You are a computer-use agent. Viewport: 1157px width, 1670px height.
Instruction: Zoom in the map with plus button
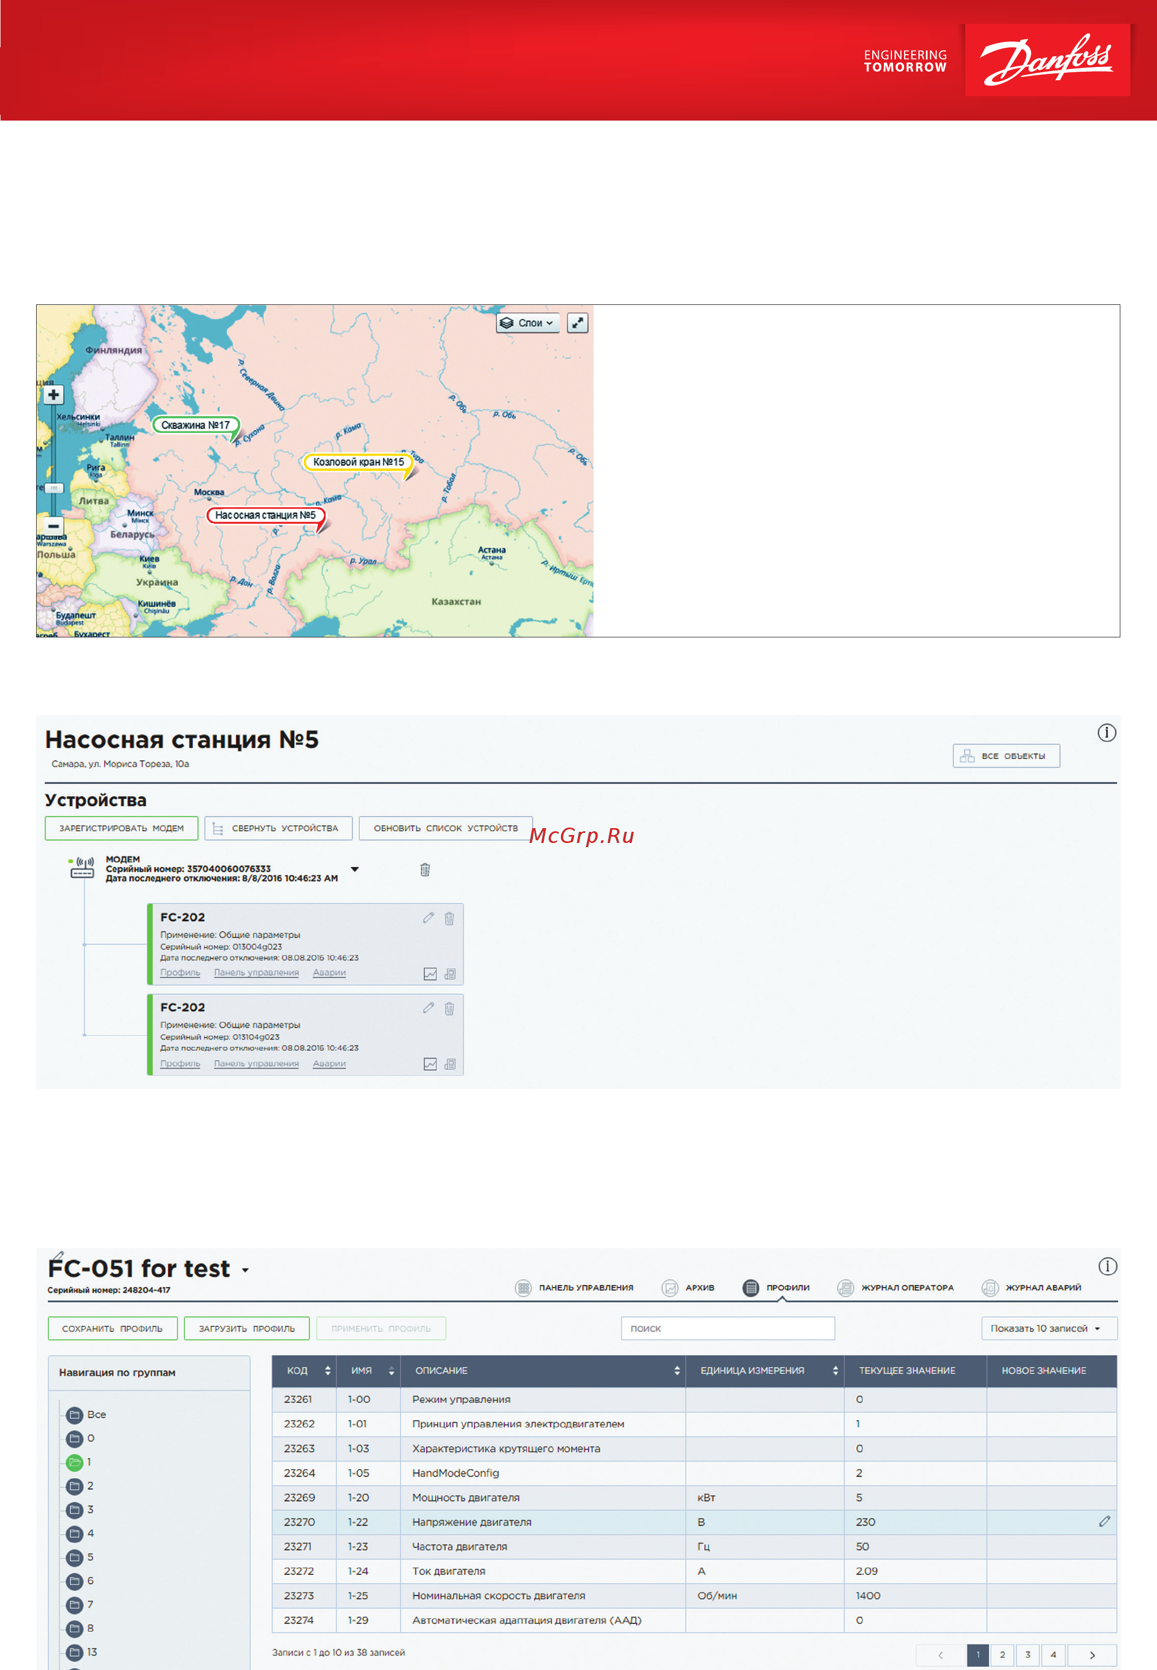click(53, 395)
